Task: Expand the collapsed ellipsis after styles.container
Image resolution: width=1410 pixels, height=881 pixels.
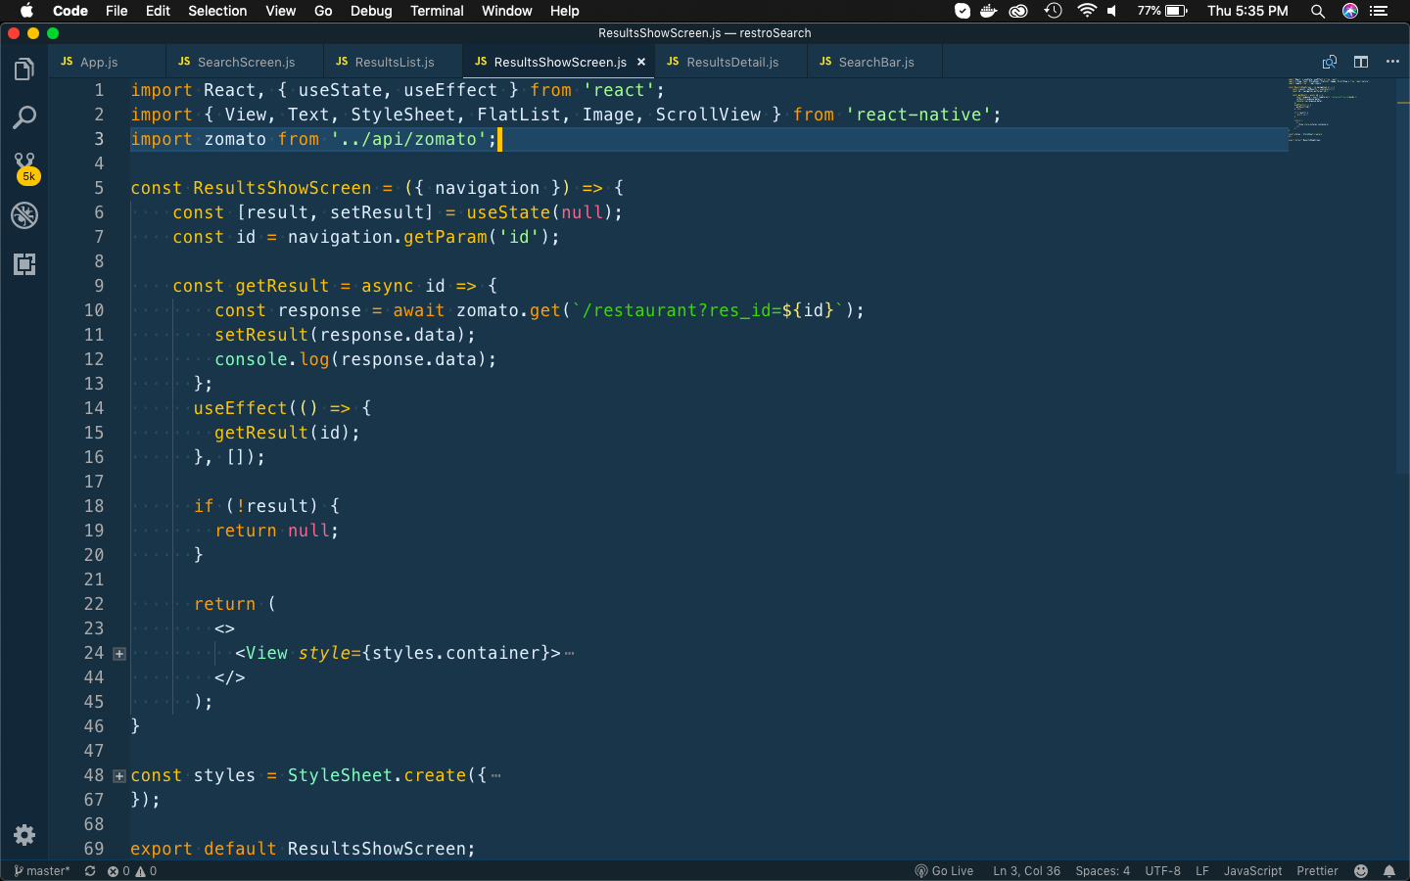Action: [x=570, y=653]
